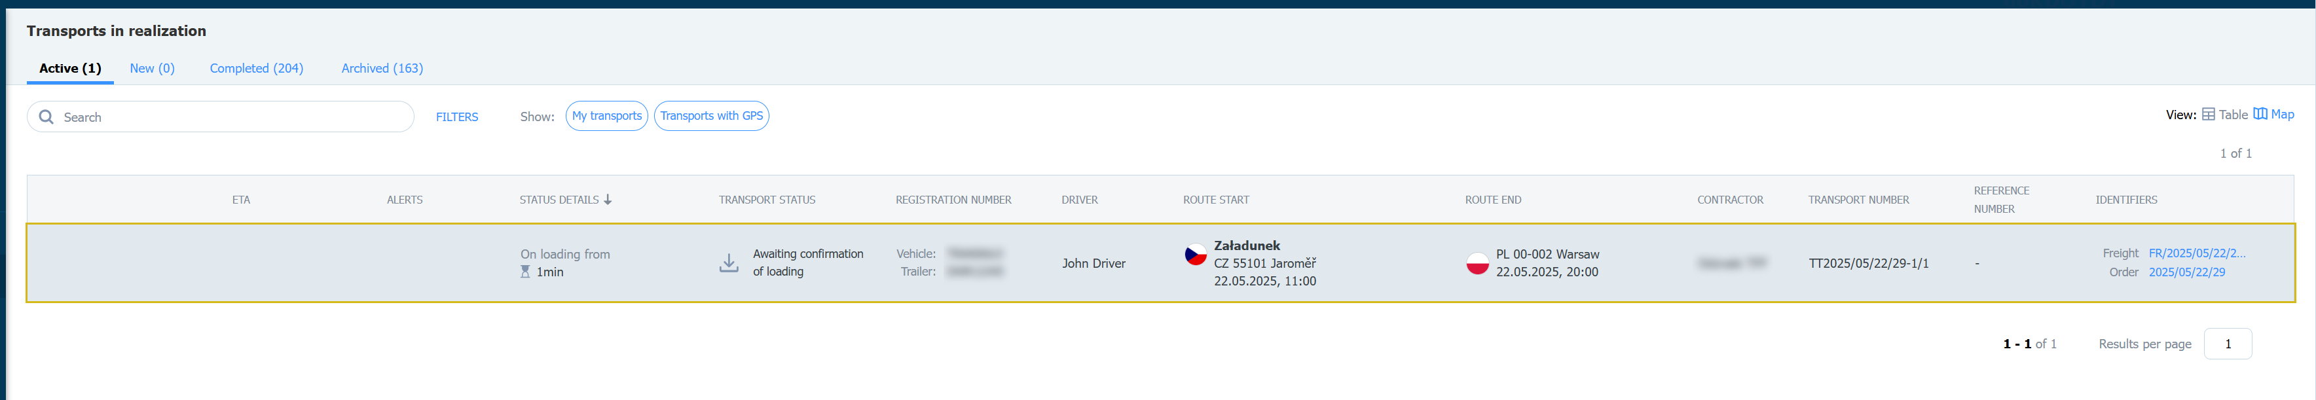Click the Status Details sort arrow
The image size is (2316, 400).
click(608, 200)
